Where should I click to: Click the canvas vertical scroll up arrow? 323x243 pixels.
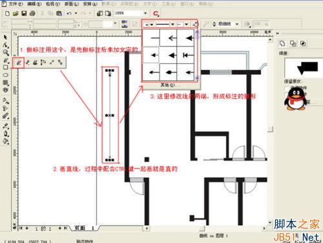point(270,39)
